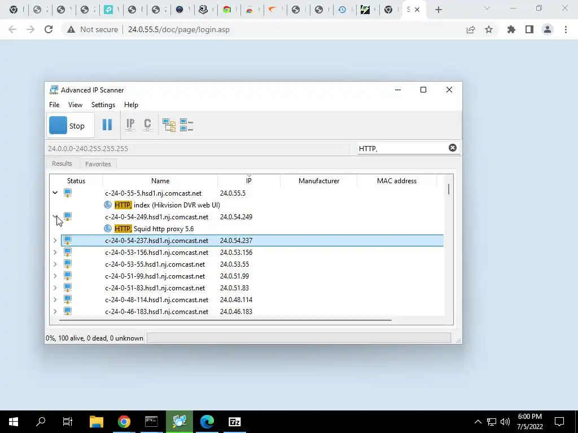The width and height of the screenshot is (578, 433).
Task: Switch to the Results tab
Action: pos(62,164)
